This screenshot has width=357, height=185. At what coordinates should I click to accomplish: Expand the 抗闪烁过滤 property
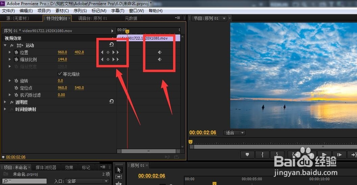click(x=10, y=95)
